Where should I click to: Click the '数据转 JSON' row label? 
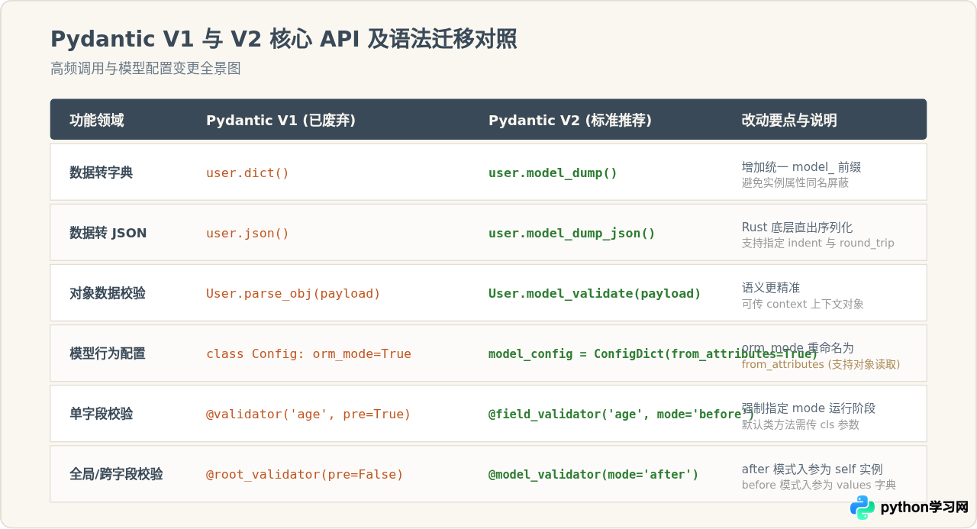[x=108, y=233]
